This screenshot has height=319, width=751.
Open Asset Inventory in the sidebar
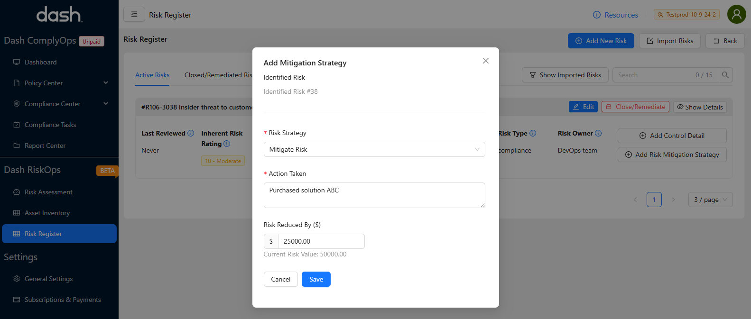47,213
